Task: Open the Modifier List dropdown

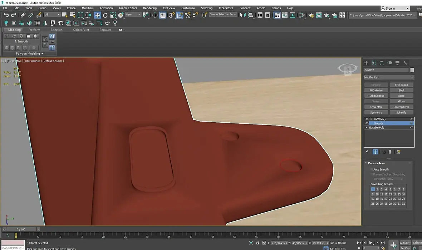Action: point(389,77)
